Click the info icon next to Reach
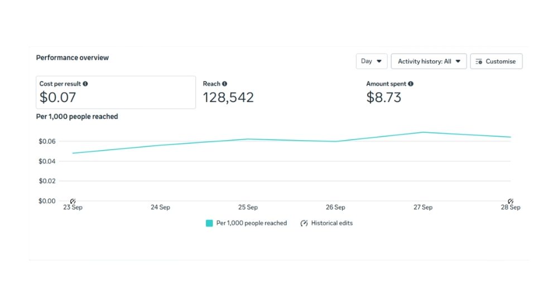Viewport: 558px width, 307px height. 225,84
